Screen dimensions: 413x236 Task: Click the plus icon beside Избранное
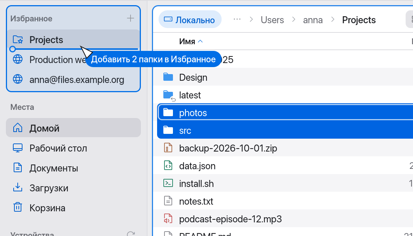pos(131,18)
